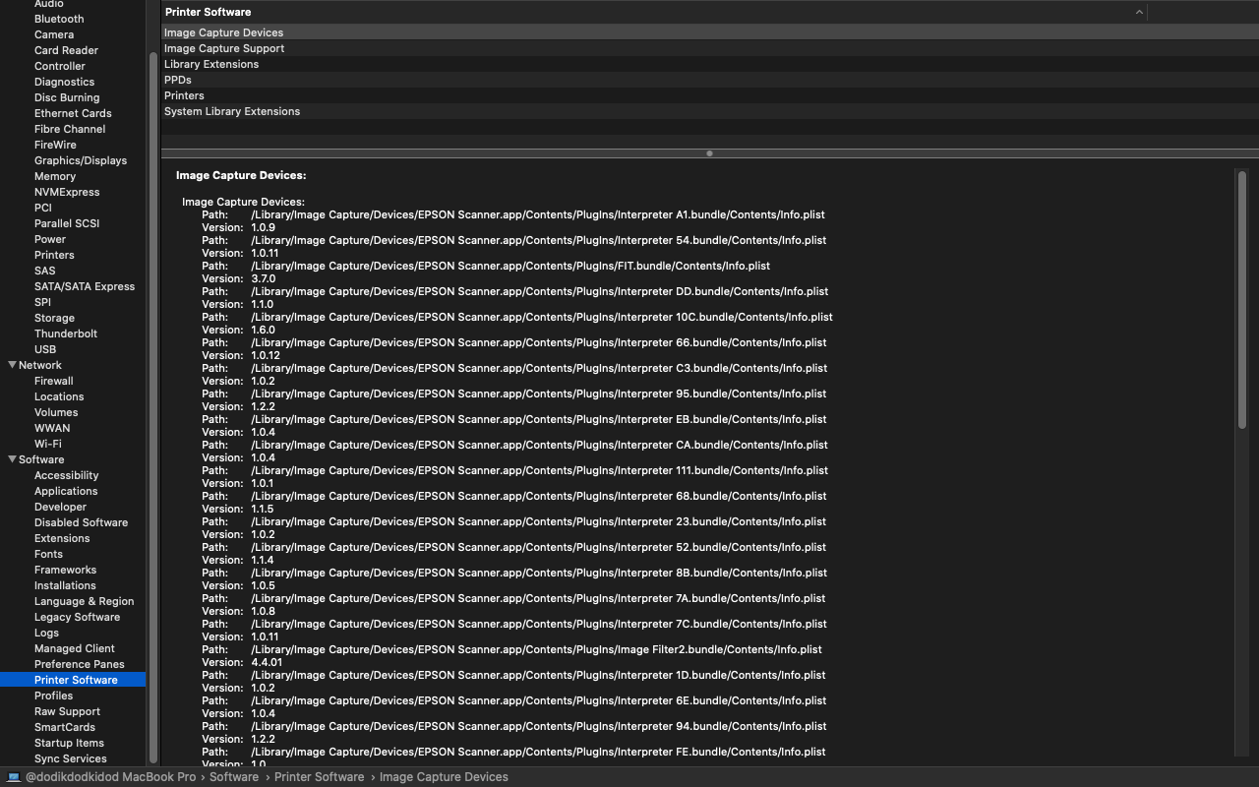
Task: Open Card Reader in sidebar
Action: coord(66,50)
